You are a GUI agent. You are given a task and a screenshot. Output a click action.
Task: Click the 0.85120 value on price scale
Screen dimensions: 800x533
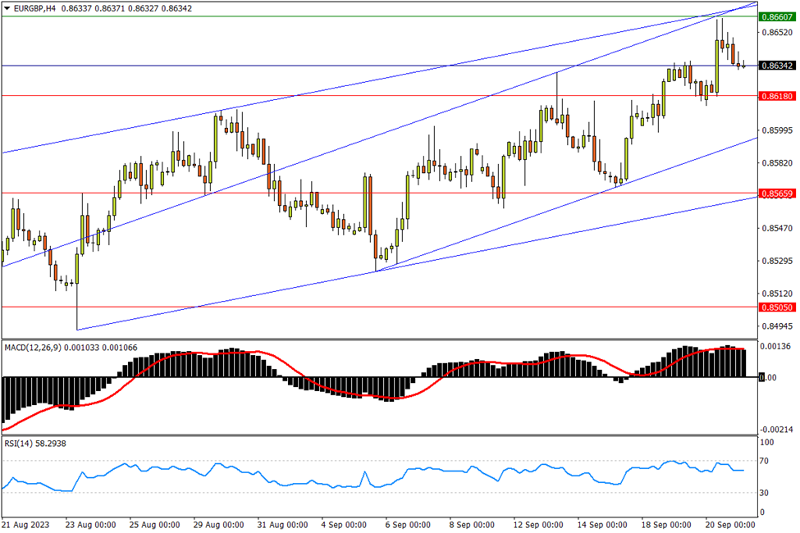click(x=776, y=293)
